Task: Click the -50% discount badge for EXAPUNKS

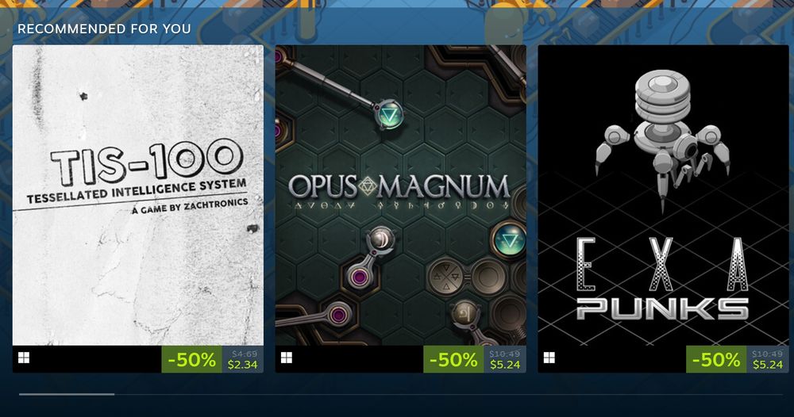Action: pyautogui.click(x=716, y=359)
